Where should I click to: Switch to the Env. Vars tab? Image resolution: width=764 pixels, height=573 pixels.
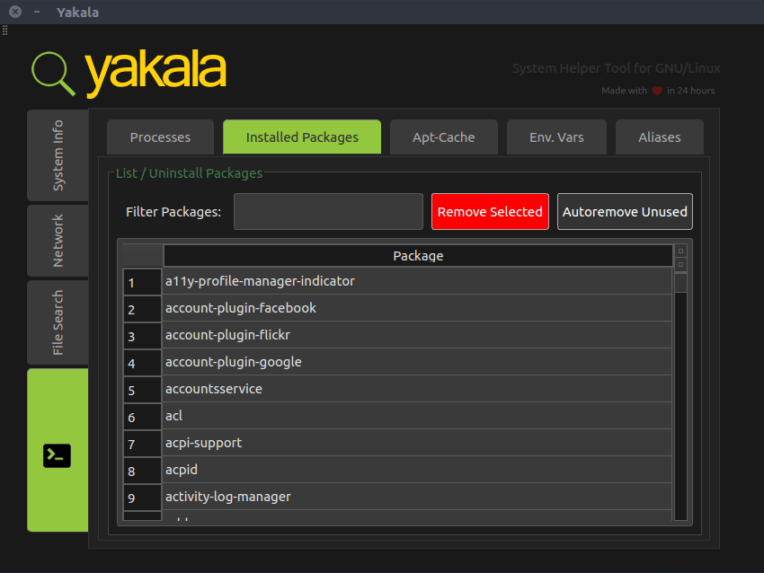click(556, 137)
